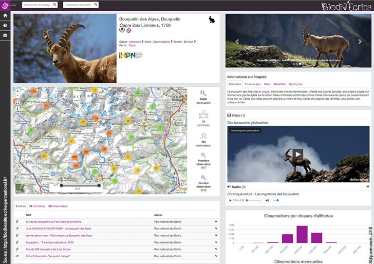Open the help question mark icon
The height and width of the screenshot is (264, 374).
[5, 25]
